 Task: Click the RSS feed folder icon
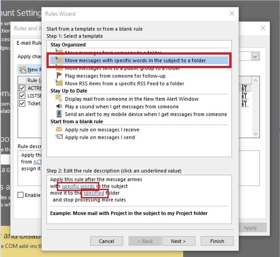point(59,83)
